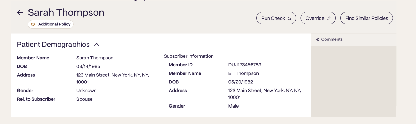The height and width of the screenshot is (124, 416).
Task: Click the Patient Demographics heading
Action: point(53,45)
